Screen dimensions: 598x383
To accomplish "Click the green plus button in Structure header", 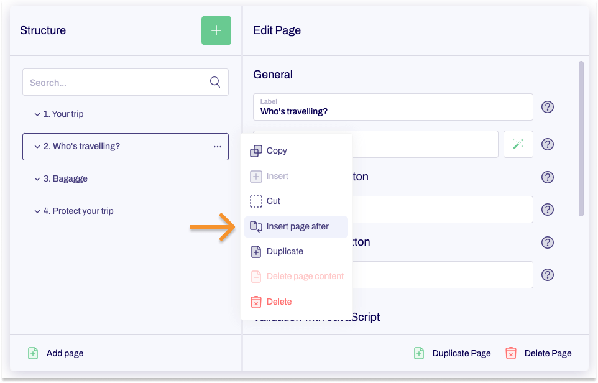I will (216, 30).
